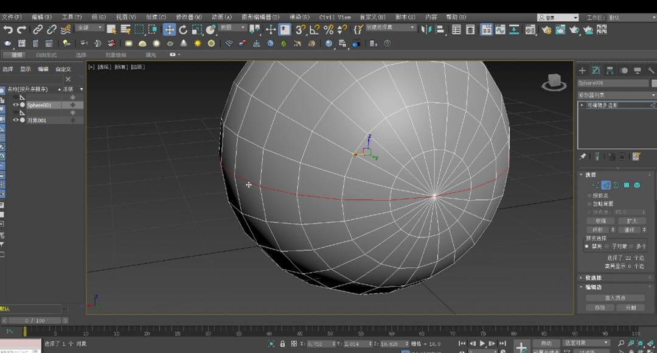
Task: Enable the 忽略背面 checkbox
Action: 589,204
